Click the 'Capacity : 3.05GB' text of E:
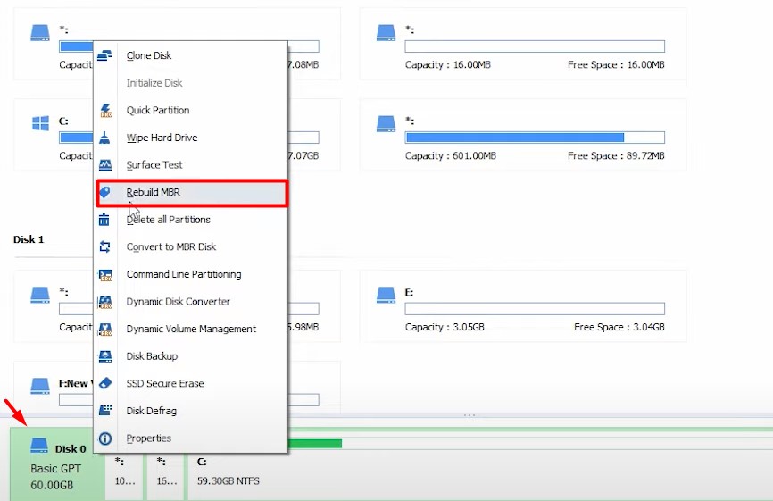 point(445,327)
